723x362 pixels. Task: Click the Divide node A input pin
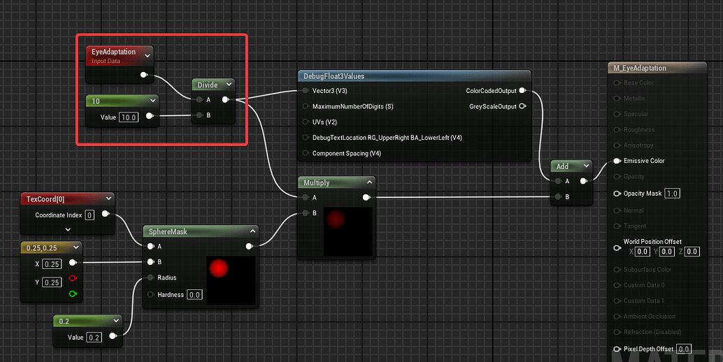199,99
